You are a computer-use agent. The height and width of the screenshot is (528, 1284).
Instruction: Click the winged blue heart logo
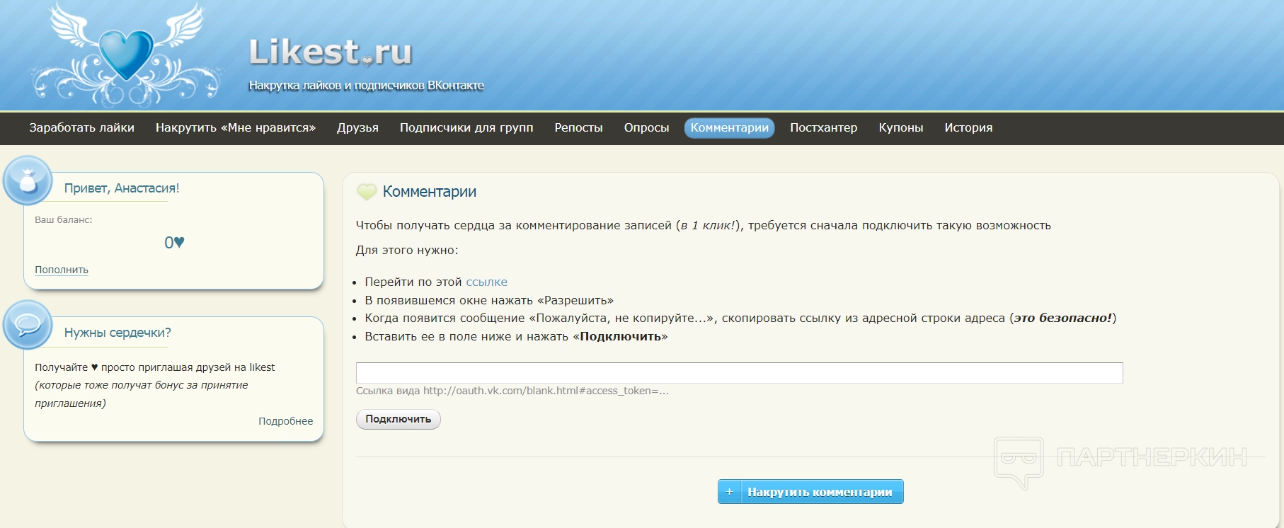126,55
